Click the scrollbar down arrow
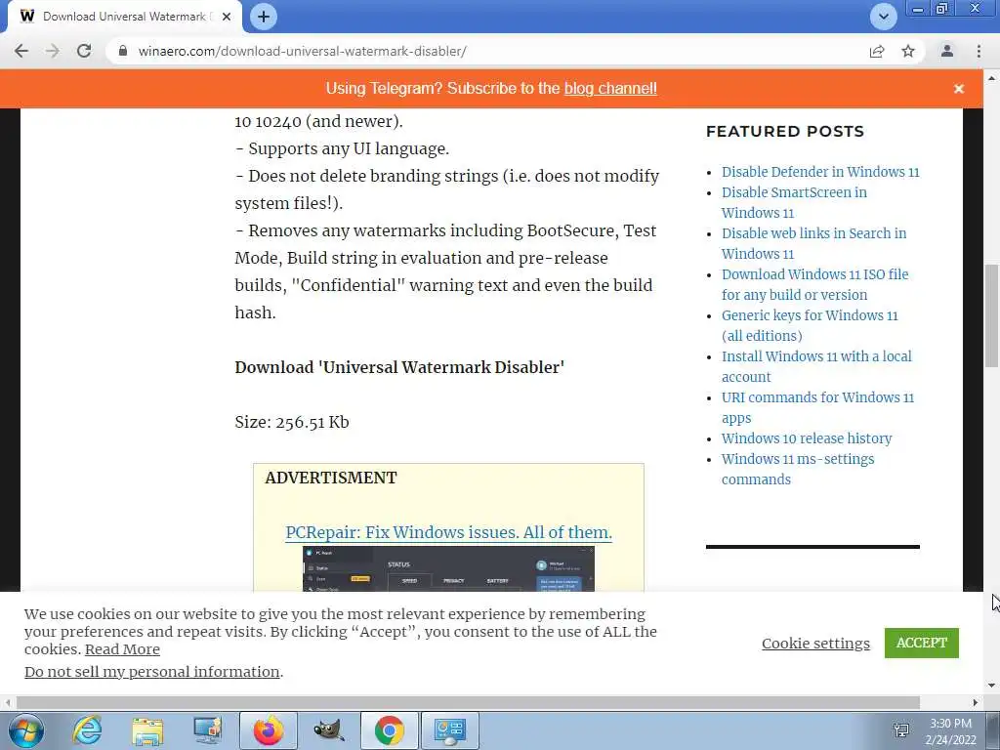This screenshot has height=750, width=1000. coord(991,687)
